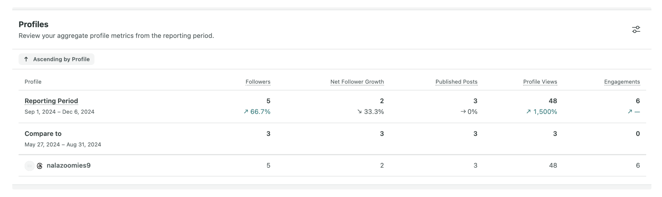Click the up arrow in sort button
The width and height of the screenshot is (662, 197).
[26, 59]
